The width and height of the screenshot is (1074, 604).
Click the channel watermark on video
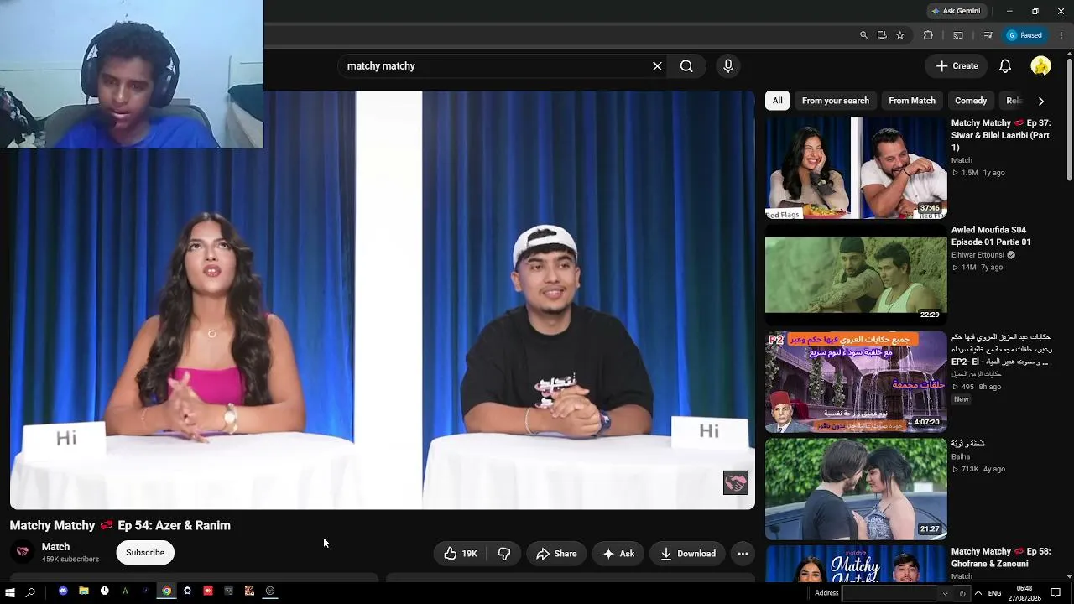click(x=735, y=483)
